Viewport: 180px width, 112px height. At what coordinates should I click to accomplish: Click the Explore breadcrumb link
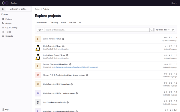tap(38, 9)
